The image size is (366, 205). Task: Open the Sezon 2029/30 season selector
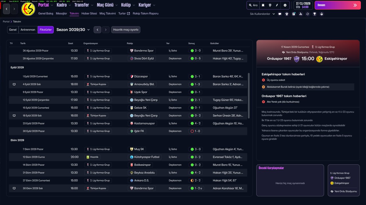coord(73,30)
